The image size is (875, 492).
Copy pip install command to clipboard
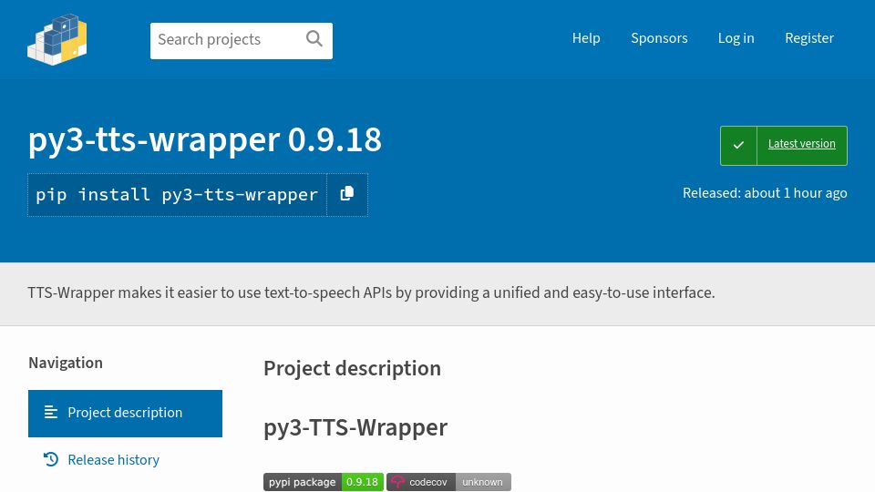pos(347,194)
